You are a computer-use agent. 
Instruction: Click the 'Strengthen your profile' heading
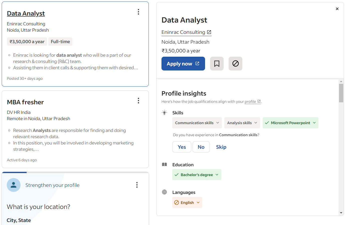coord(52,185)
